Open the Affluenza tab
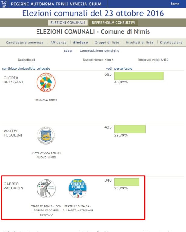Viewport: 186px width, 232px height. point(58,43)
